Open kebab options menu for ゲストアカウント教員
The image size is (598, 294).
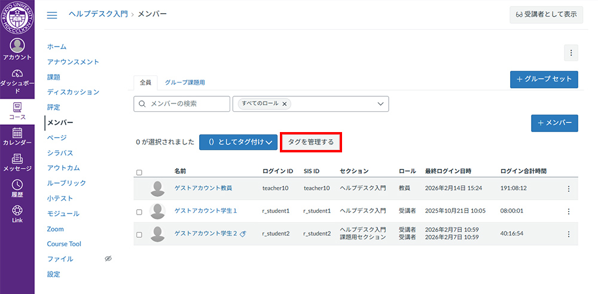pos(568,188)
